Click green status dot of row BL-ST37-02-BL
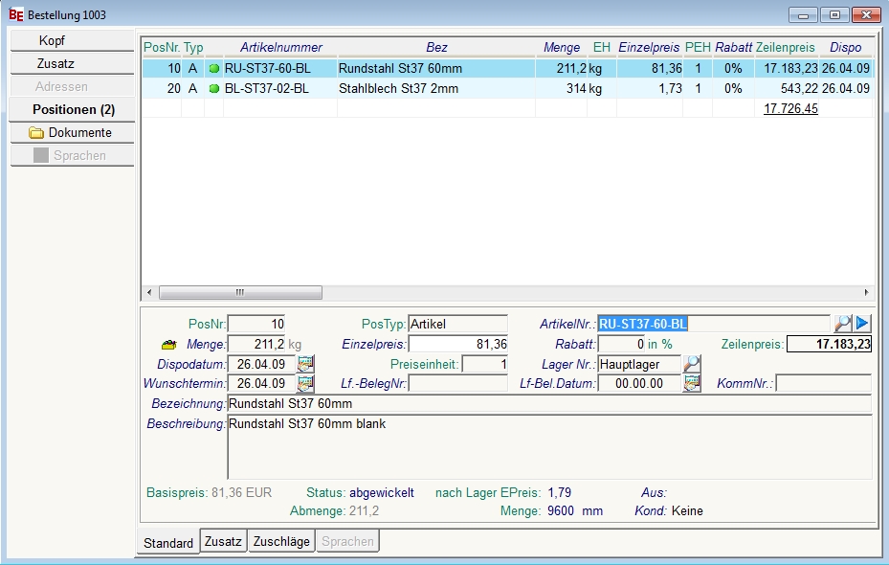Image resolution: width=889 pixels, height=565 pixels. (x=214, y=89)
